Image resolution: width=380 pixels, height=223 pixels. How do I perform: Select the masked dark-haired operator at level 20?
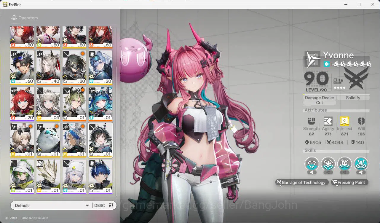click(x=74, y=67)
